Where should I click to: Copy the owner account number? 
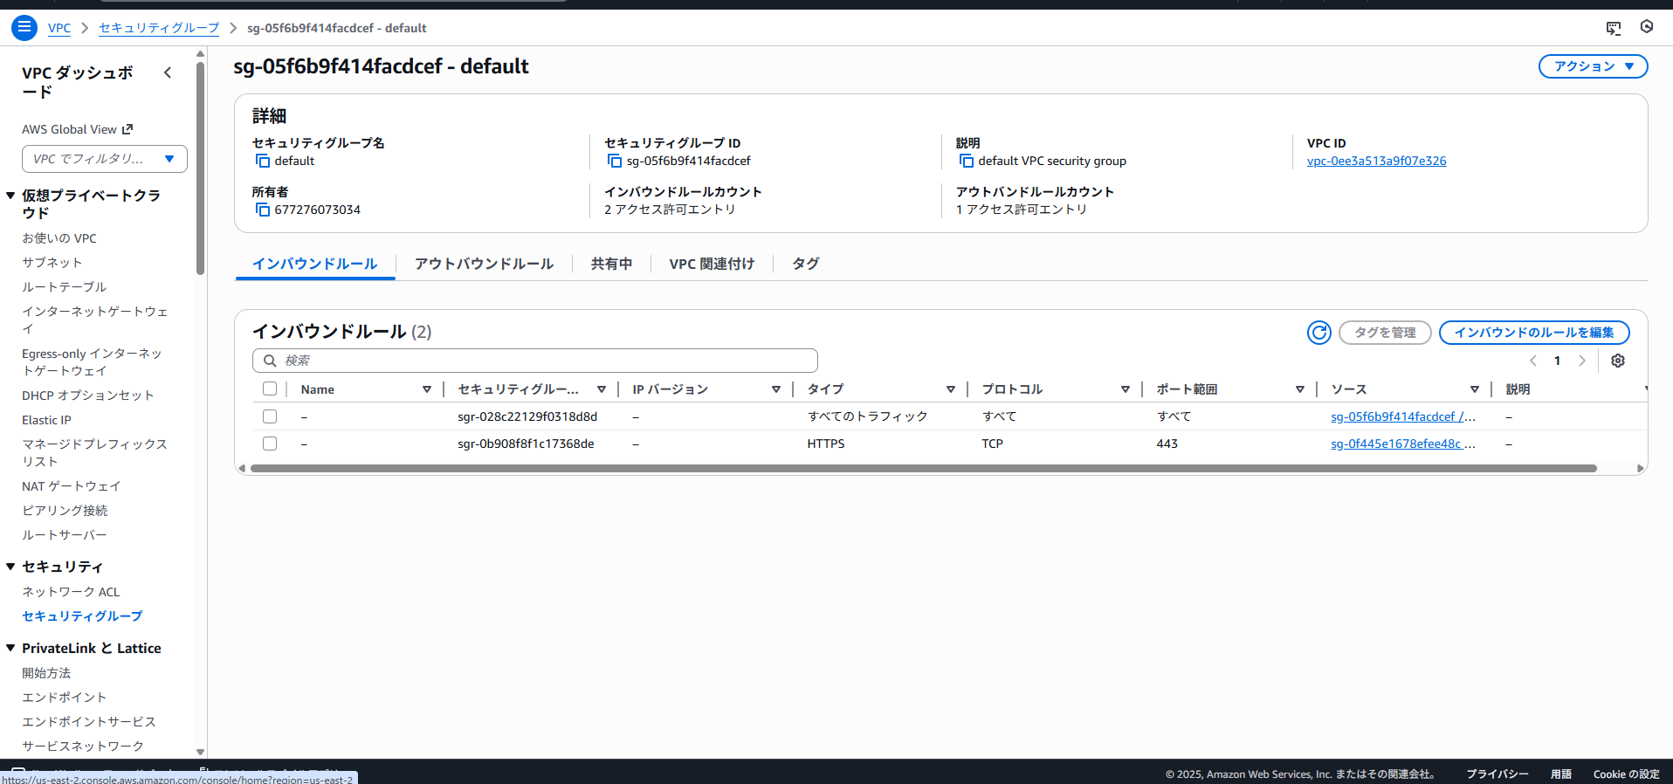click(x=263, y=210)
